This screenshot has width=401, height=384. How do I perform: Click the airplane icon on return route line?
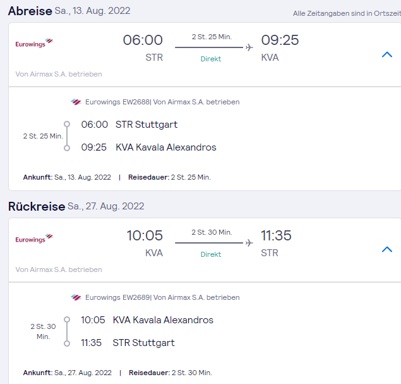click(249, 242)
